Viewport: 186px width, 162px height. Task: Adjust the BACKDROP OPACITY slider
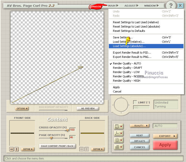point(53,110)
